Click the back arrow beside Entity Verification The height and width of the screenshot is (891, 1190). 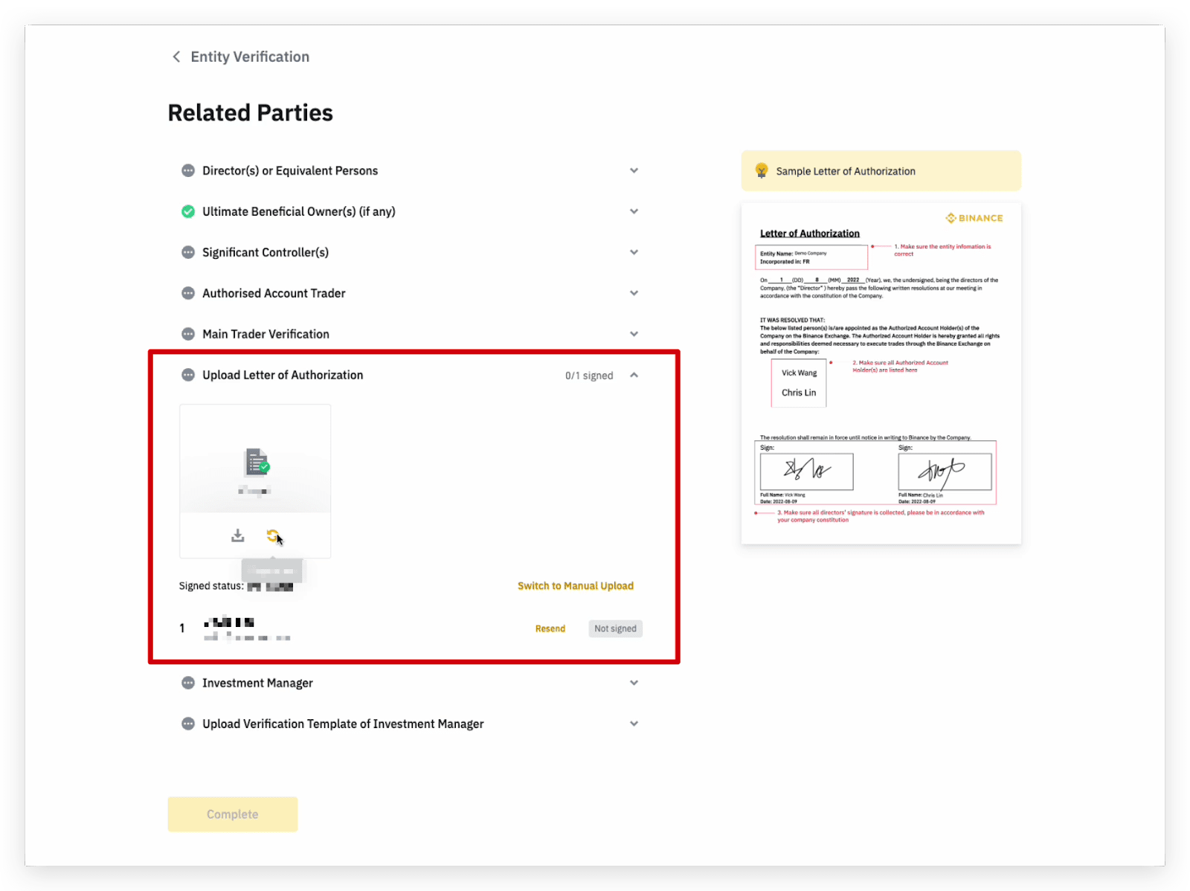coord(176,57)
